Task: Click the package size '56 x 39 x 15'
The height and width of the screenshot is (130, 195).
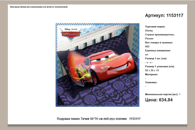Action: (x=152, y=70)
